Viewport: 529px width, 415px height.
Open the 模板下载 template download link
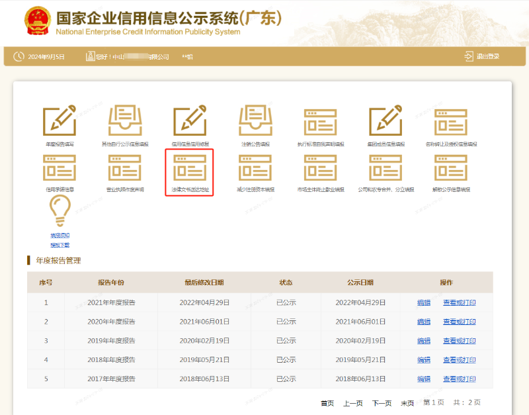pyautogui.click(x=60, y=245)
